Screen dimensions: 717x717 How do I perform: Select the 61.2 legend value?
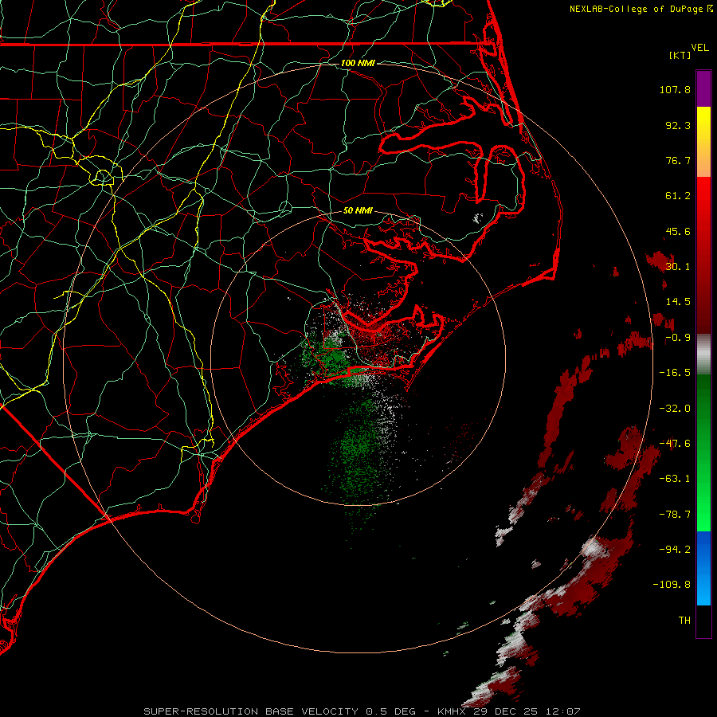(678, 196)
